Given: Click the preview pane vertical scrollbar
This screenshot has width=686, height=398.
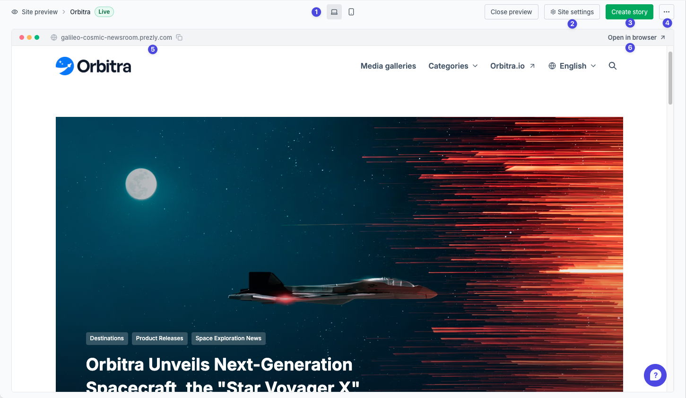Looking at the screenshot, I should [x=670, y=78].
